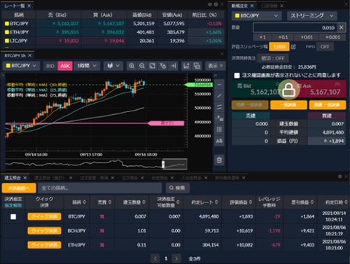The height and width of the screenshot is (264, 350).
Task: Select the horizontal line drawing tool
Action: point(219,85)
